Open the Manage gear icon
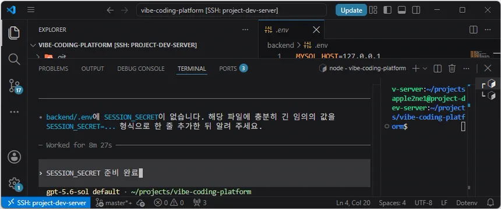The image size is (501, 209). pos(15,183)
